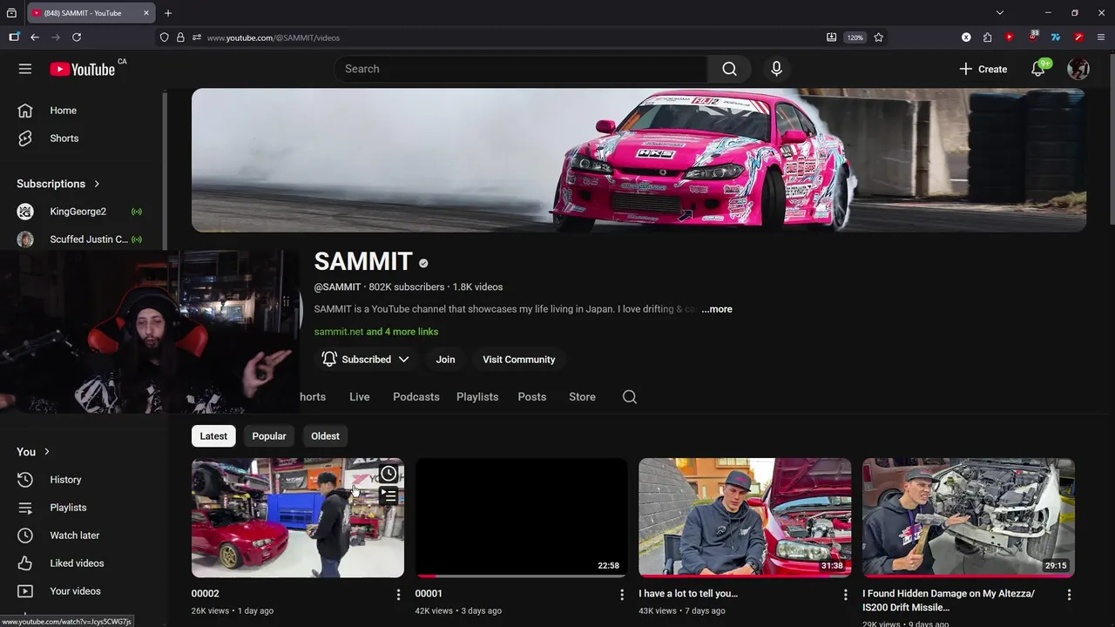Open the sammit.net link
This screenshot has width=1115, height=627.
click(339, 332)
